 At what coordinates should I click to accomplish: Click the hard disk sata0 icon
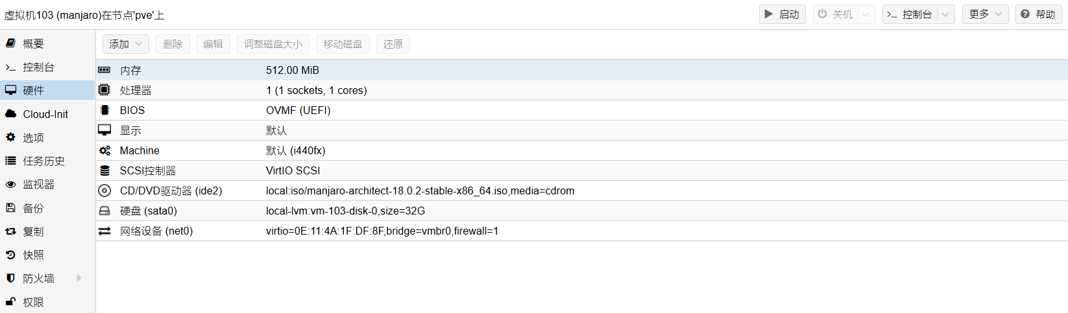(104, 211)
